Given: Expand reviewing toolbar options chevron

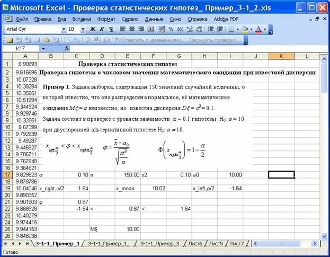Looking at the screenshot, I should tap(246, 40).
